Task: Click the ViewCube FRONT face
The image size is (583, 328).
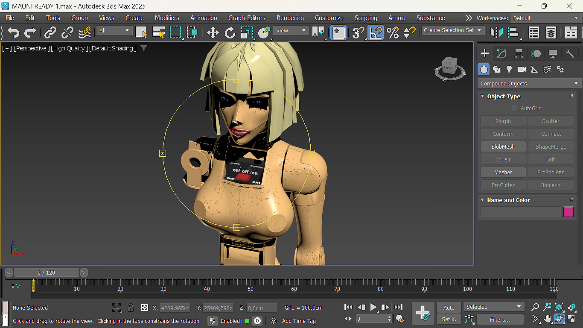Action: pyautogui.click(x=448, y=68)
